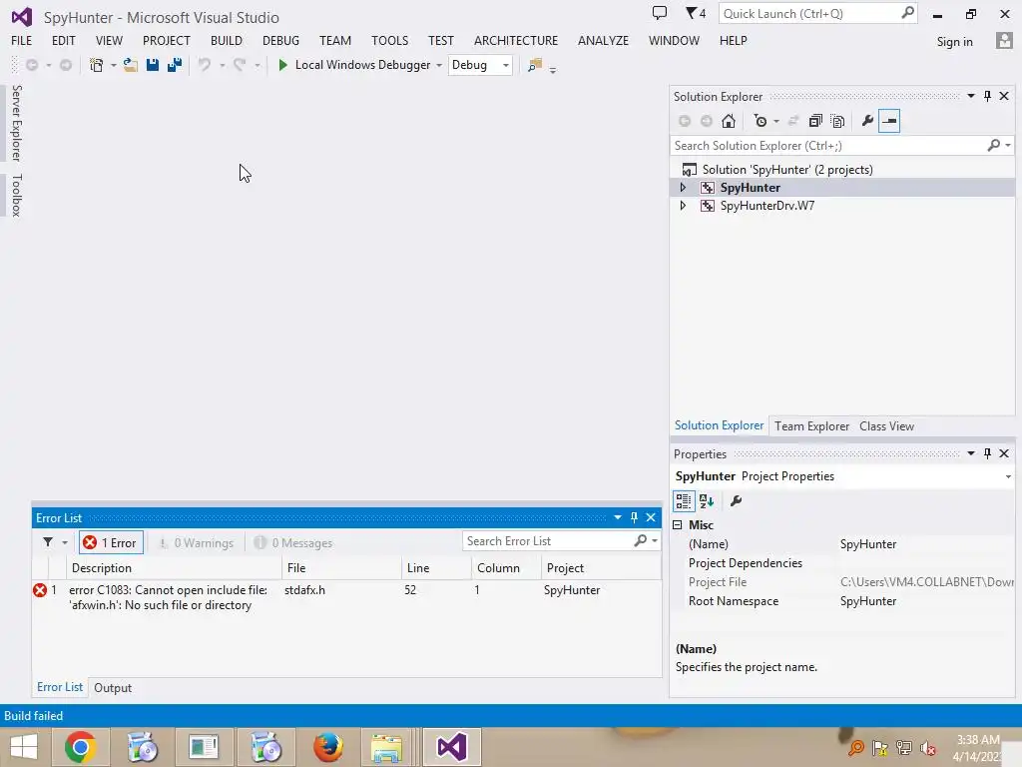Sort errors by the File column header
The width and height of the screenshot is (1022, 767).
pyautogui.click(x=341, y=568)
